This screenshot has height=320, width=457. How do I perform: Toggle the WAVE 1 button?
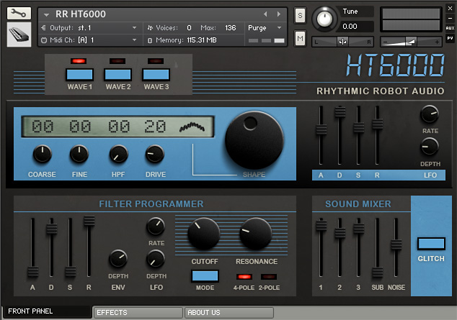coord(79,75)
